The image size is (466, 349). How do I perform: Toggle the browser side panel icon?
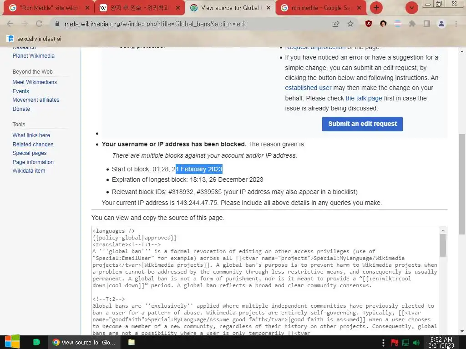click(x=427, y=24)
